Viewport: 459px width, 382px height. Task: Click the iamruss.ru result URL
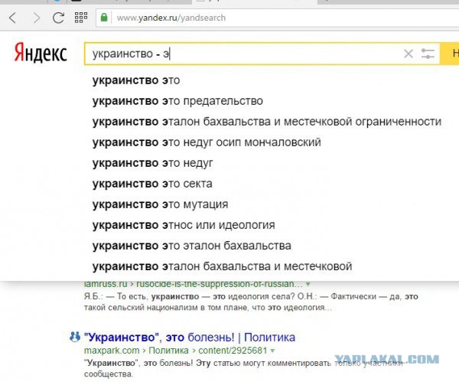tap(194, 284)
